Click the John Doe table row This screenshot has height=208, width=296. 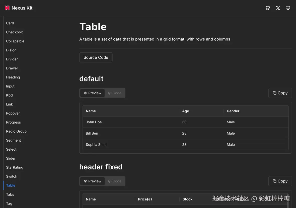pyautogui.click(x=94, y=122)
